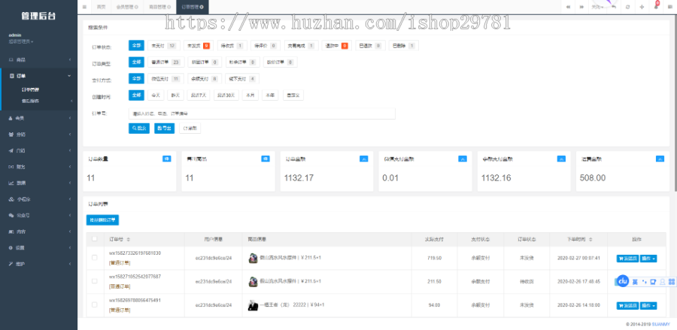Open the 数据 chart sidebar icon

11,183
